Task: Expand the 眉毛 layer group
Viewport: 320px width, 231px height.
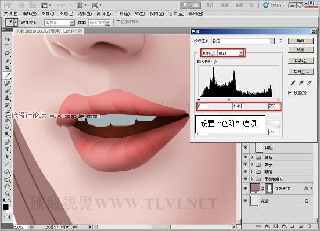Action: click(252, 157)
